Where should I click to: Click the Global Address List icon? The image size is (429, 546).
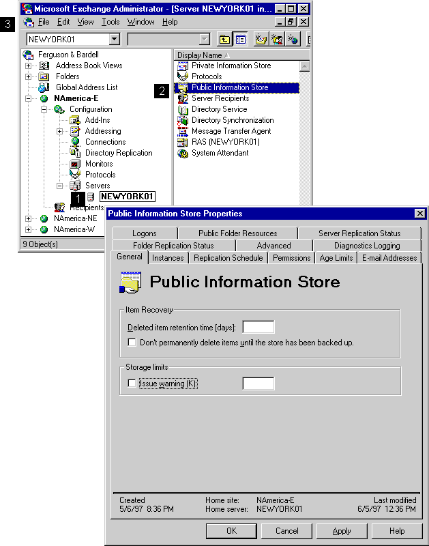44,87
